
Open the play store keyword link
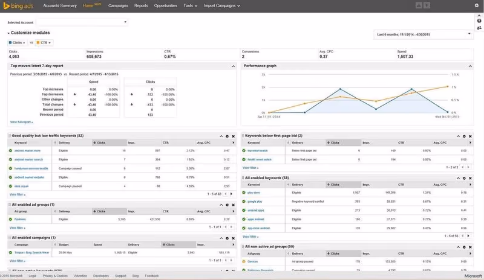click(253, 192)
